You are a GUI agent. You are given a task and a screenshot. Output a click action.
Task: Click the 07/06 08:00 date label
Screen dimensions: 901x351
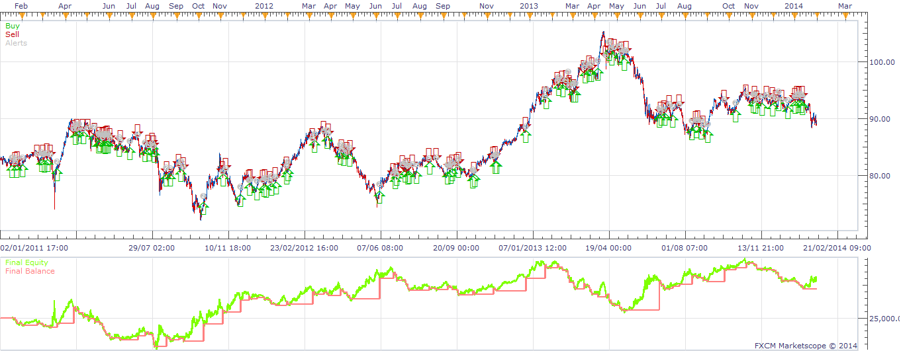click(x=380, y=248)
